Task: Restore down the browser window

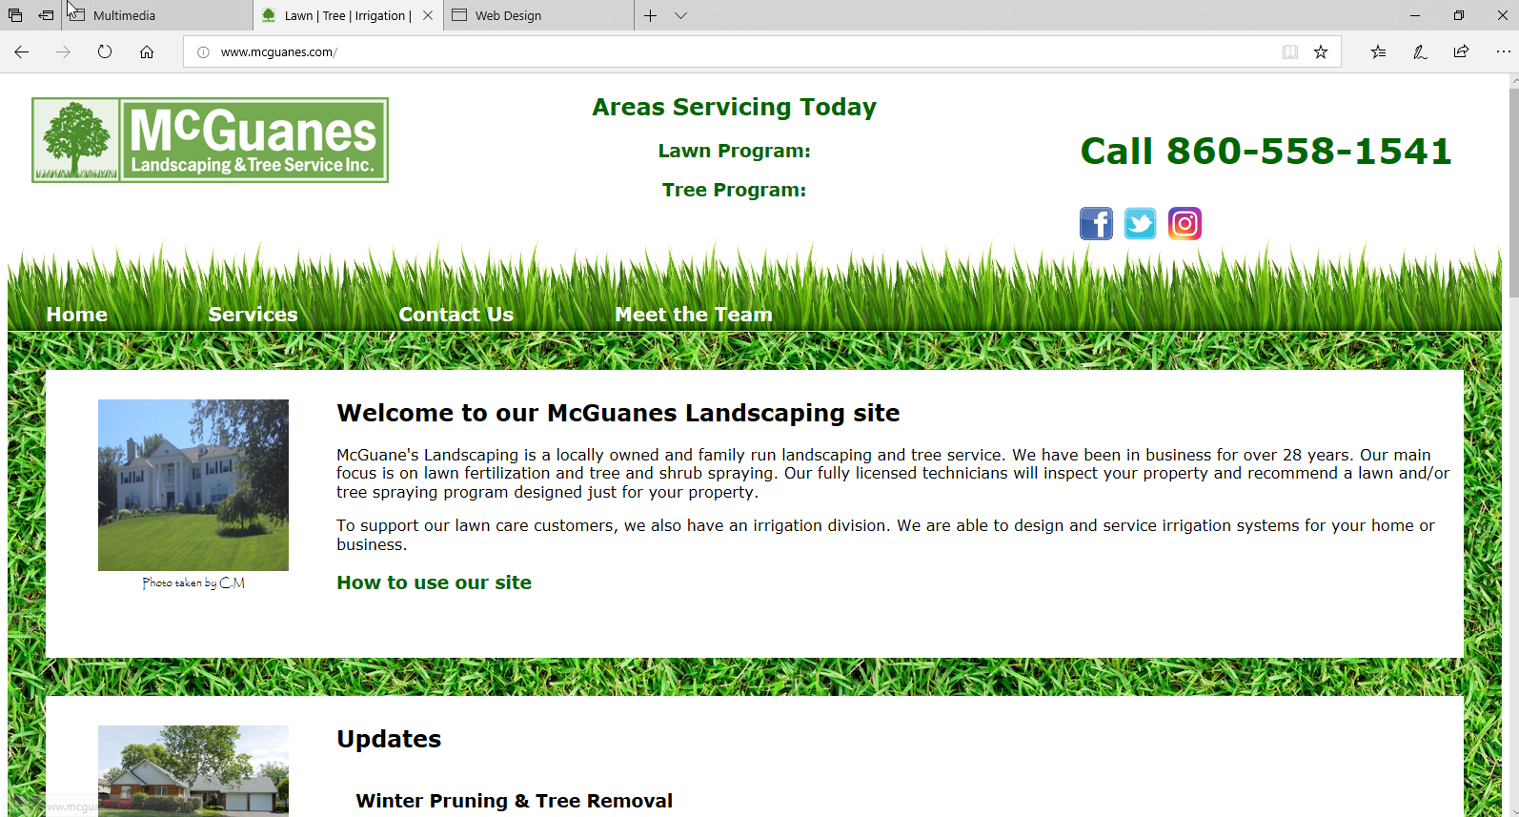Action: (x=1459, y=15)
